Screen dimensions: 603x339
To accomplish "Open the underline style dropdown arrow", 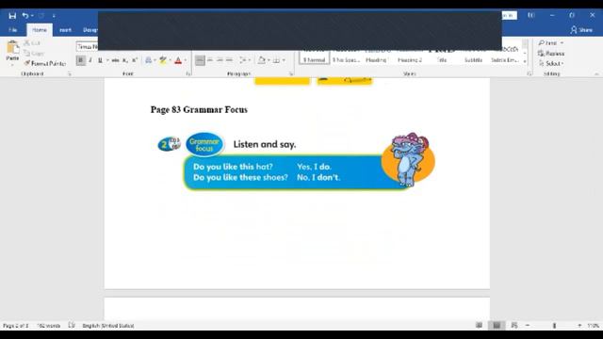I will (107, 60).
